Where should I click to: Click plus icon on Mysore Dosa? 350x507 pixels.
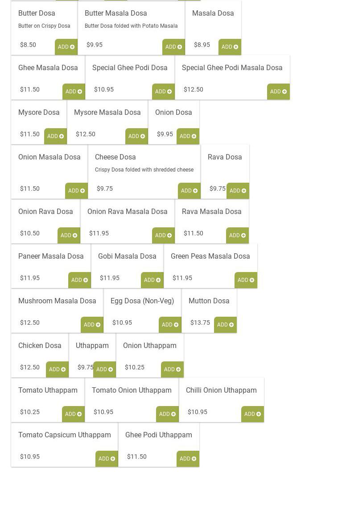62,136
